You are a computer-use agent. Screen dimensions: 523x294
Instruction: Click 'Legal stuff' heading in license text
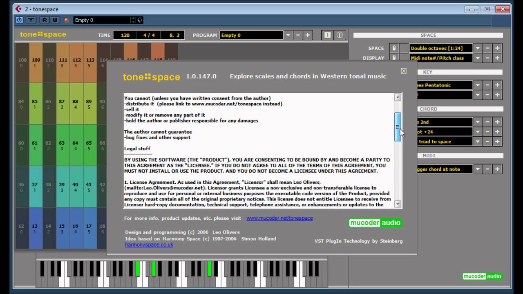[x=137, y=149]
